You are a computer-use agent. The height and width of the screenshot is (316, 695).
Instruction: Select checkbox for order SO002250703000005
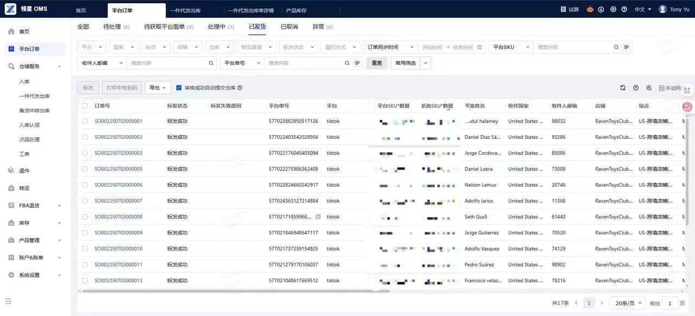[85, 169]
